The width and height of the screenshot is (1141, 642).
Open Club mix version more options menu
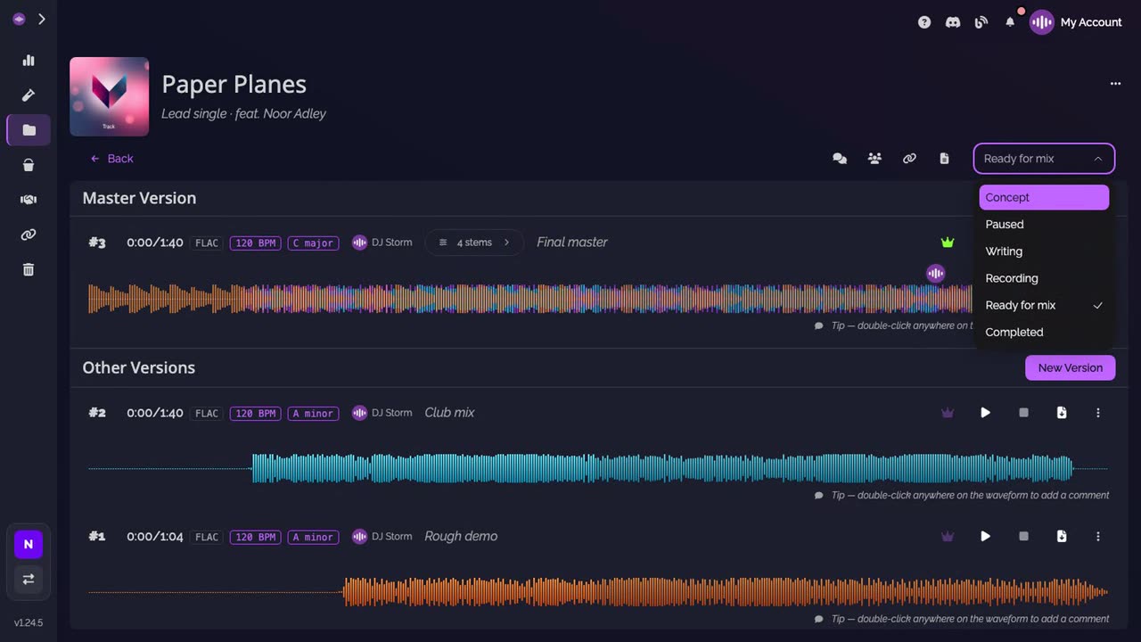coord(1098,413)
